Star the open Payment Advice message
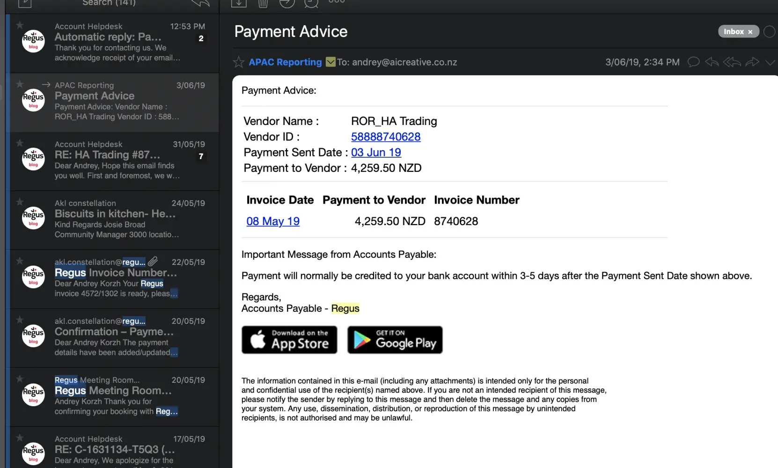 [239, 62]
